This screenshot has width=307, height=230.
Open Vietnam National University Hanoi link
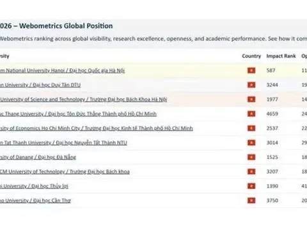point(62,70)
